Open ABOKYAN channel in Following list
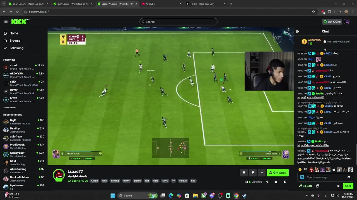Viewport: 357px width, 200px height. tap(24, 75)
